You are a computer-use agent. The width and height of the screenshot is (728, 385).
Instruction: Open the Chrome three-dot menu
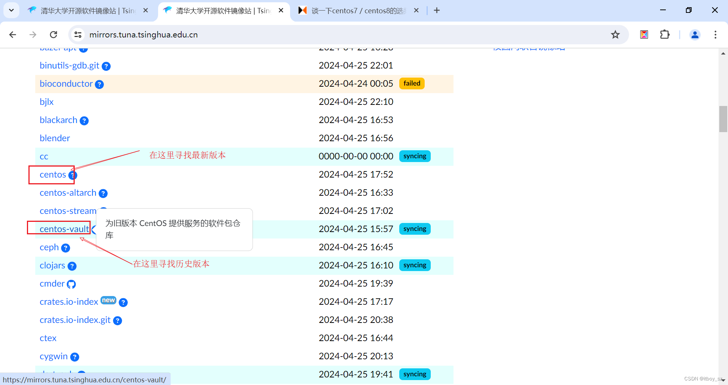(x=715, y=35)
